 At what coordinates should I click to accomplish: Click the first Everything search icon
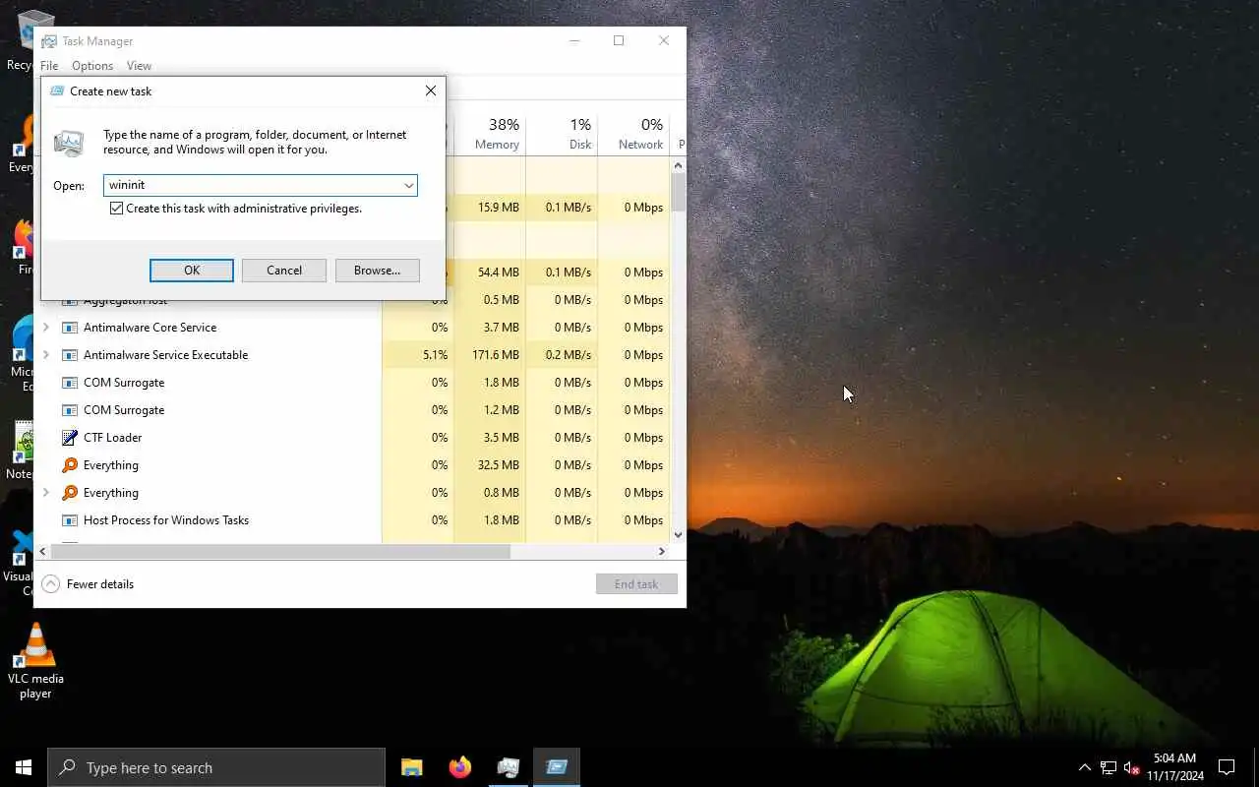(70, 465)
